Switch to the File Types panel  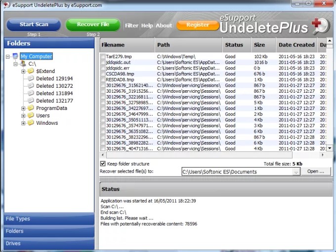(x=18, y=219)
